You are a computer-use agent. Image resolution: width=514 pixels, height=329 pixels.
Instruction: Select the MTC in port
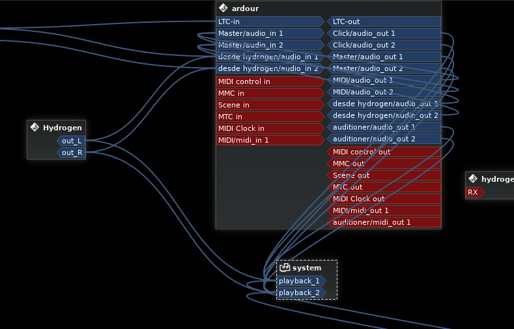tap(269, 117)
